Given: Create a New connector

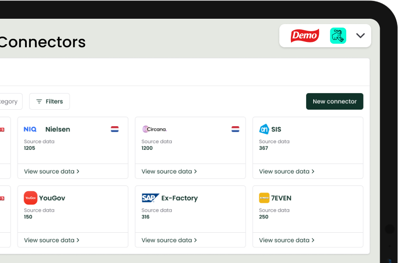Looking at the screenshot, I should point(335,102).
